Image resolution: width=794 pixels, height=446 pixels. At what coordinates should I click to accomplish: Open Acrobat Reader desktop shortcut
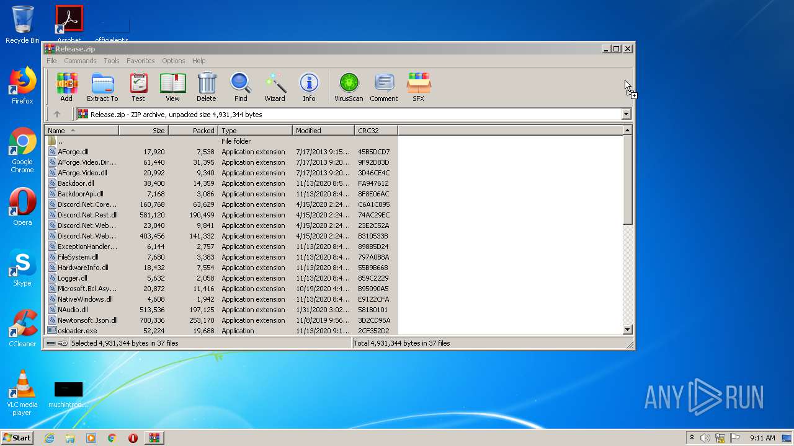pos(69,24)
